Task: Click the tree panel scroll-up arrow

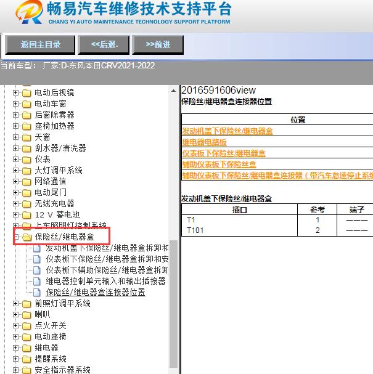Action: (x=173, y=91)
